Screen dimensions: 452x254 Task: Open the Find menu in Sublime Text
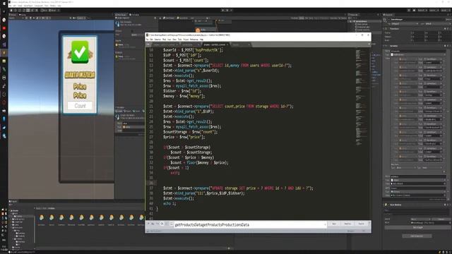point(164,40)
